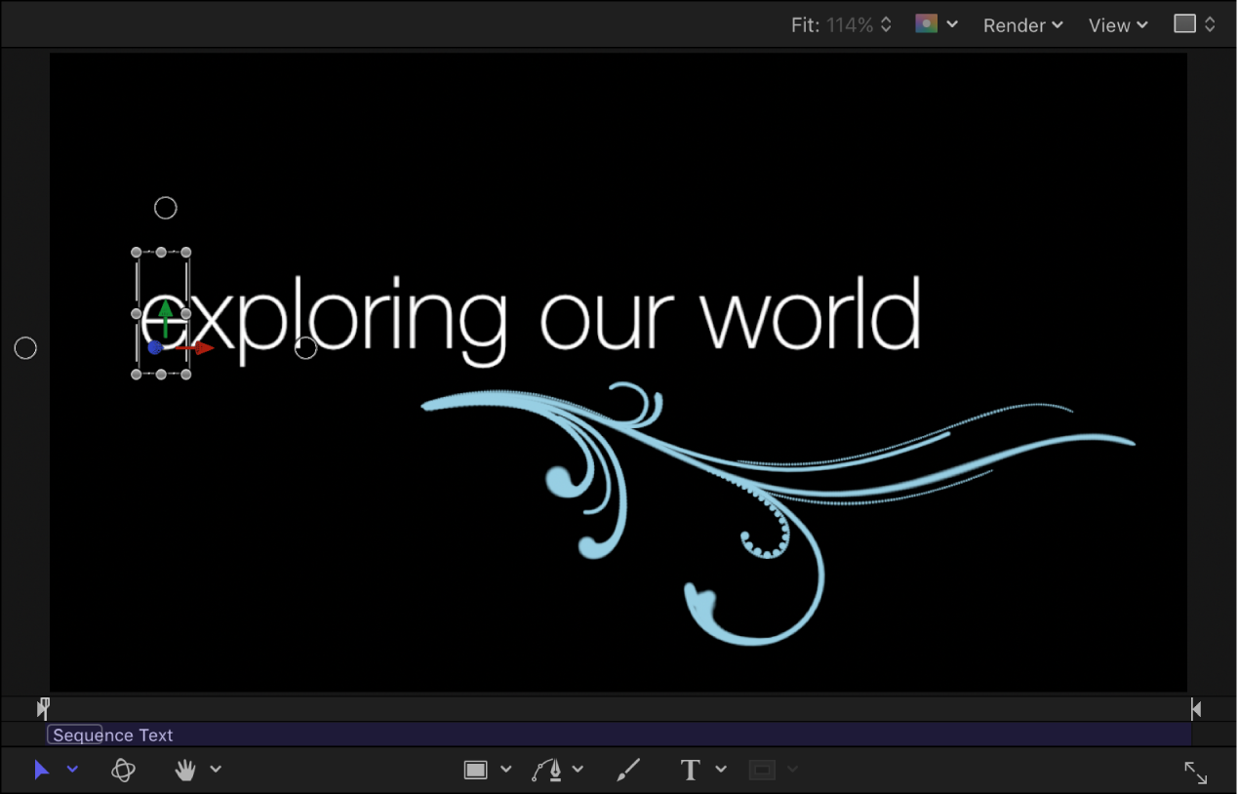Enter full-screen canvas view
The height and width of the screenshot is (794, 1238).
[x=1195, y=772]
